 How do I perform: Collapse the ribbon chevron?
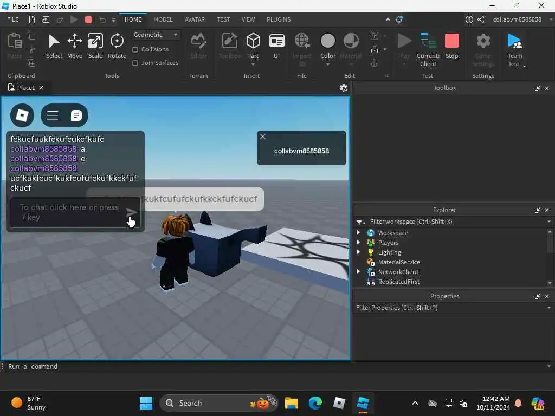388,19
